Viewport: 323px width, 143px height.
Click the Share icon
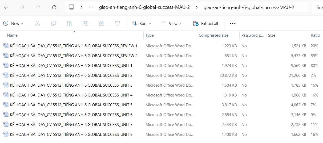click(102, 23)
